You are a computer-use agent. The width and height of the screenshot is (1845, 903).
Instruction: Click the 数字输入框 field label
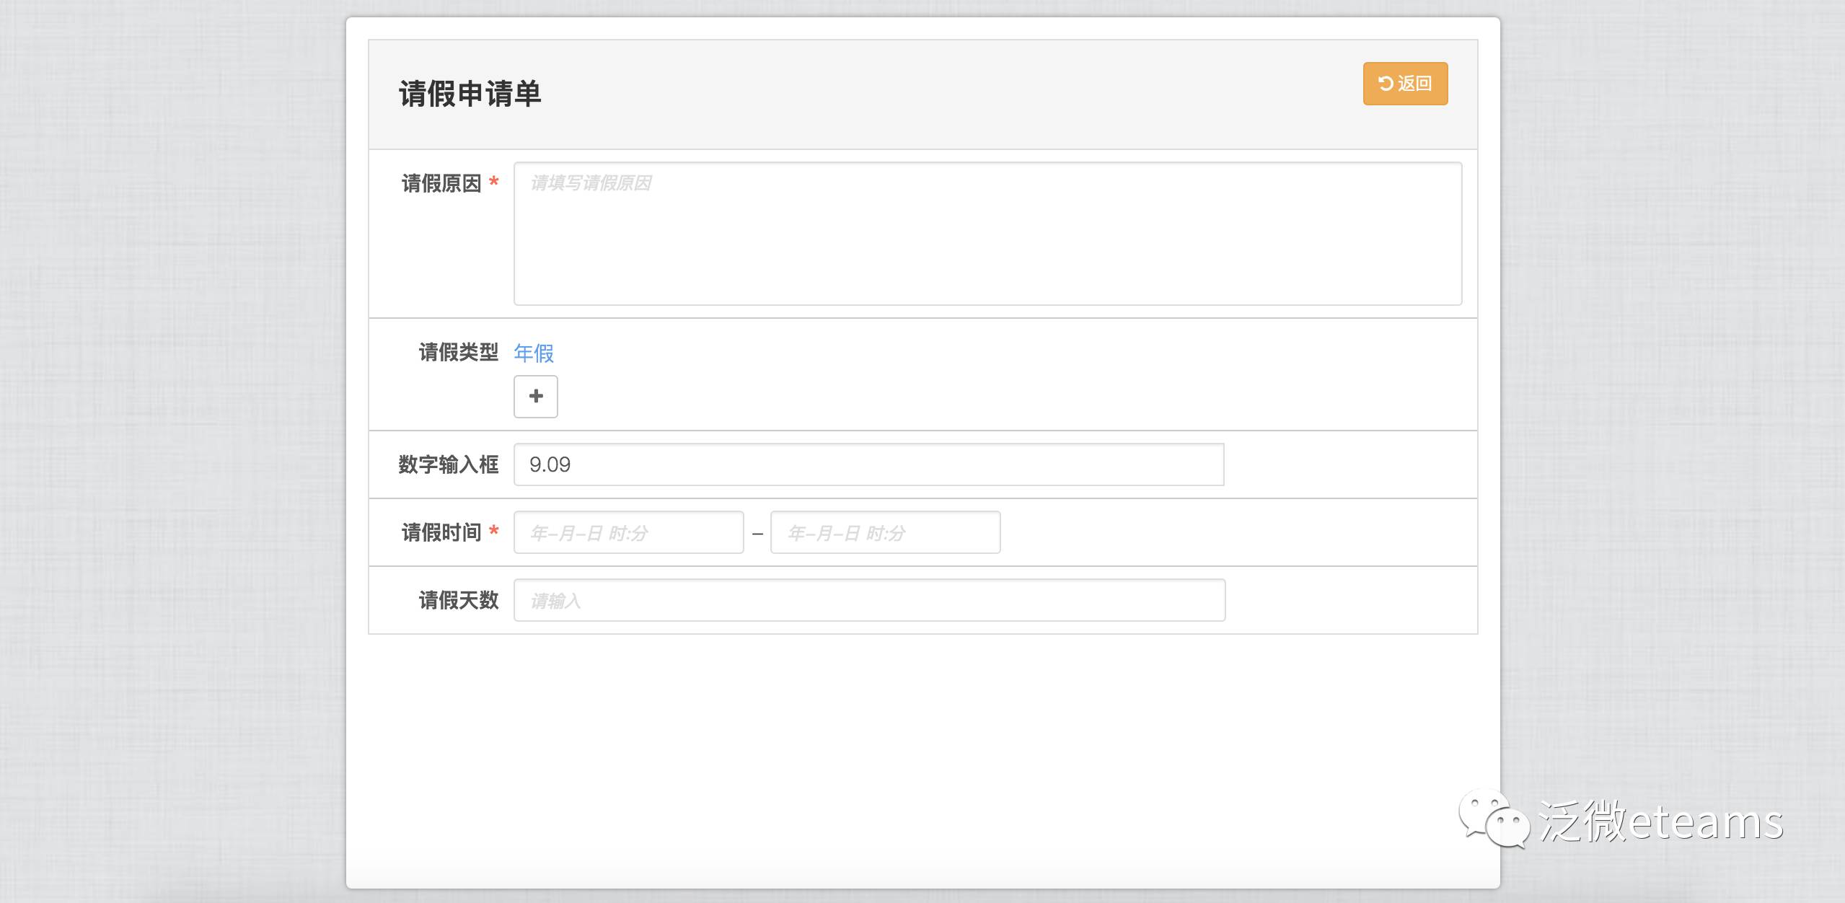[448, 464]
